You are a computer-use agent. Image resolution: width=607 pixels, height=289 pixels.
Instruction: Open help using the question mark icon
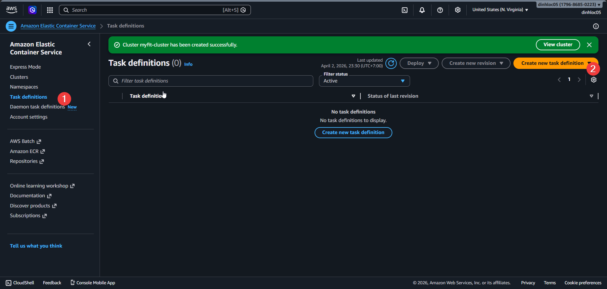[440, 10]
